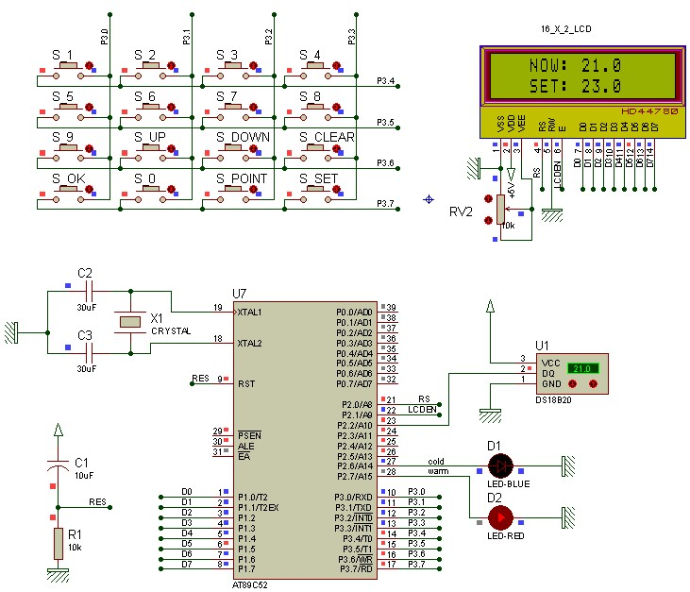
Task: Push the S_9 keypad button
Action: [x=68, y=148]
